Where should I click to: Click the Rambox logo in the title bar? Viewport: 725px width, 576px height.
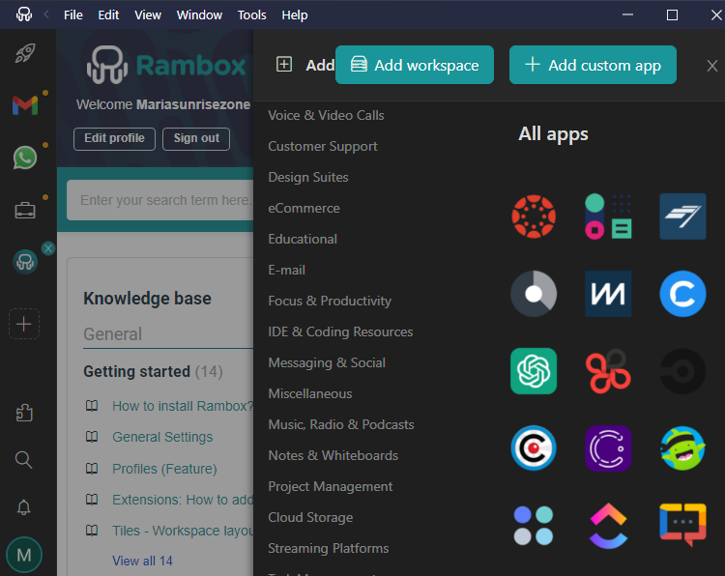coord(24,14)
